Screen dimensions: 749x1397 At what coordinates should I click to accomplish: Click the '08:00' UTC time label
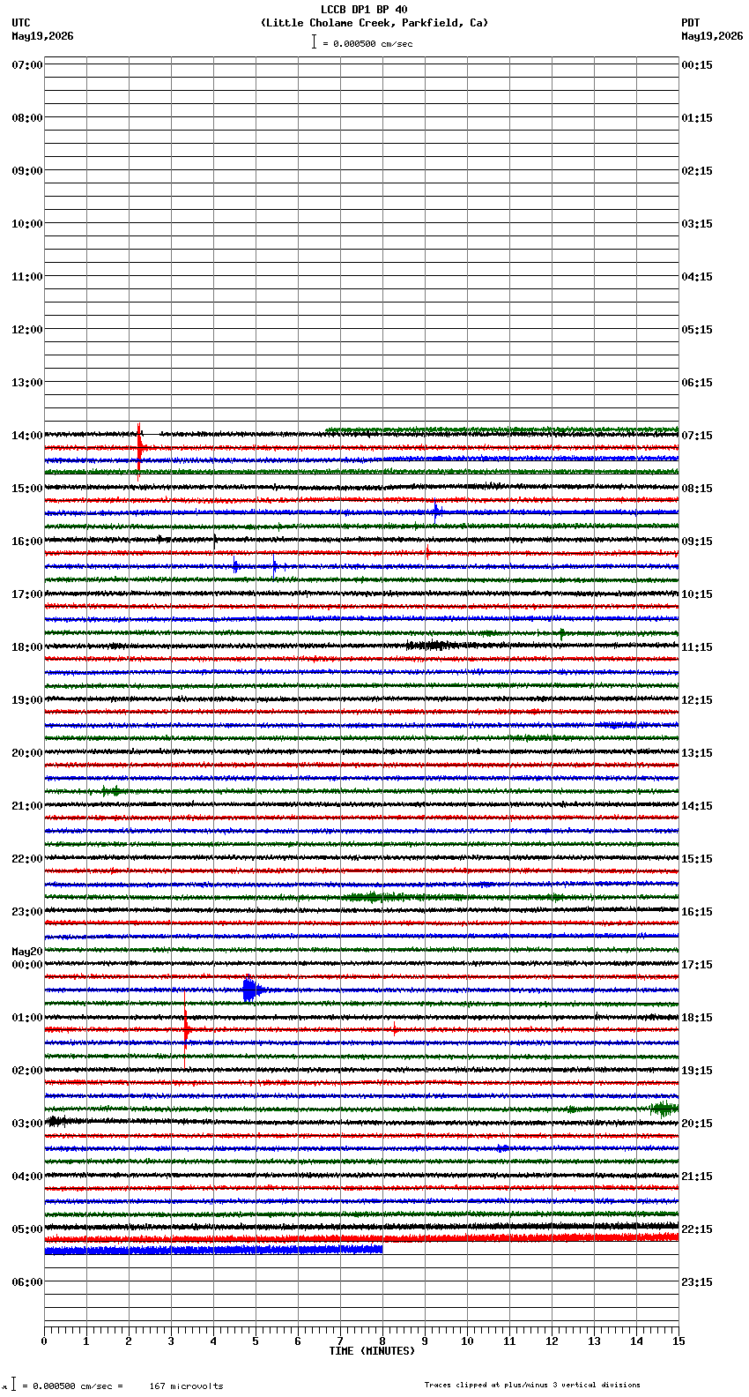point(27,118)
